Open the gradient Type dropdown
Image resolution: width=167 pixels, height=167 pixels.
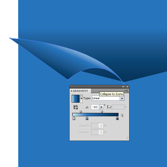122,98
